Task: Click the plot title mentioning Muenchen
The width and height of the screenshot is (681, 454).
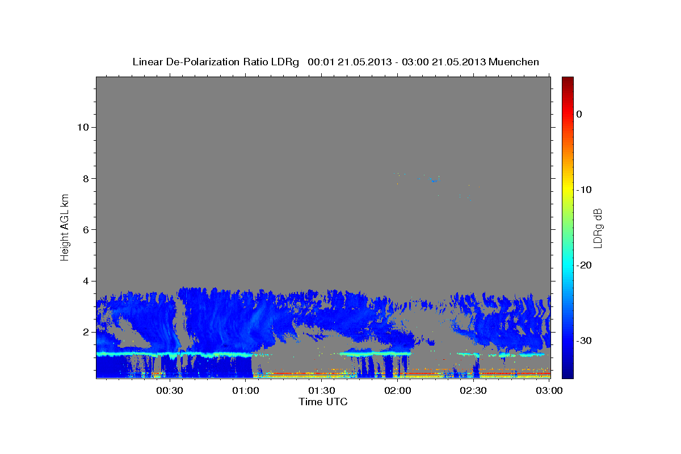Action: (335, 62)
